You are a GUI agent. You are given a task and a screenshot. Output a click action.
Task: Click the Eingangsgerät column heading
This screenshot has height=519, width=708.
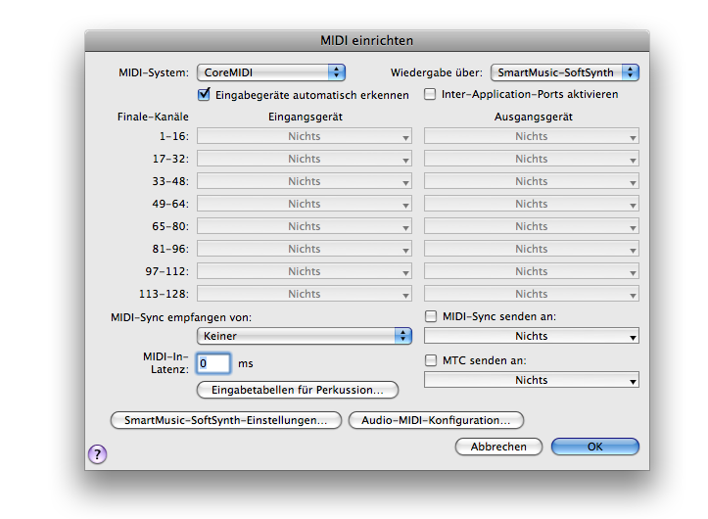pos(306,117)
